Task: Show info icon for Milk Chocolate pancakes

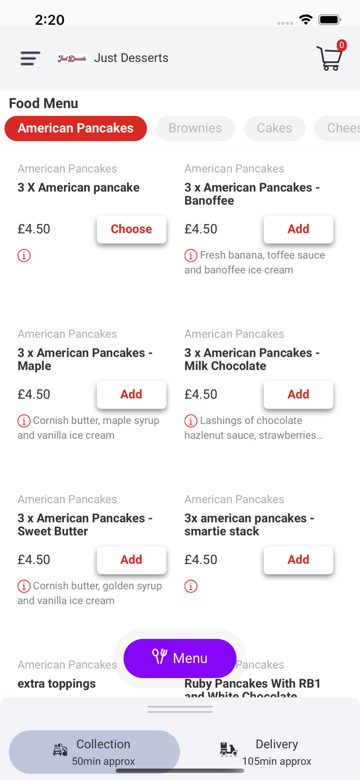Action: [191, 421]
